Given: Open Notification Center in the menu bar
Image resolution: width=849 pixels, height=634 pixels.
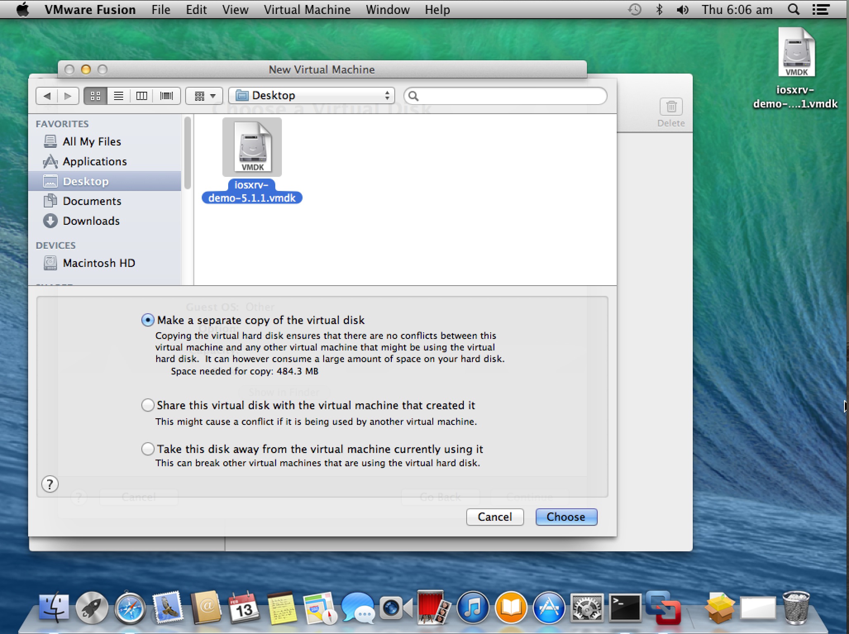Looking at the screenshot, I should [x=821, y=10].
